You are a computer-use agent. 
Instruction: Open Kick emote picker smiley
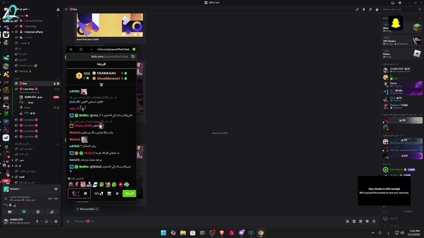(85, 193)
